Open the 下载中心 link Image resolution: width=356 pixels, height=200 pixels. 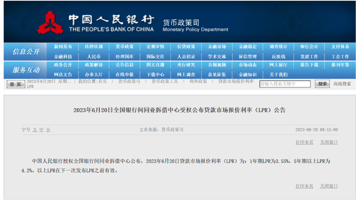point(155,75)
